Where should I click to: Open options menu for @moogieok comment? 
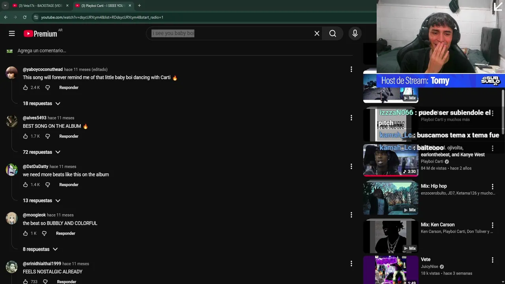pyautogui.click(x=351, y=215)
